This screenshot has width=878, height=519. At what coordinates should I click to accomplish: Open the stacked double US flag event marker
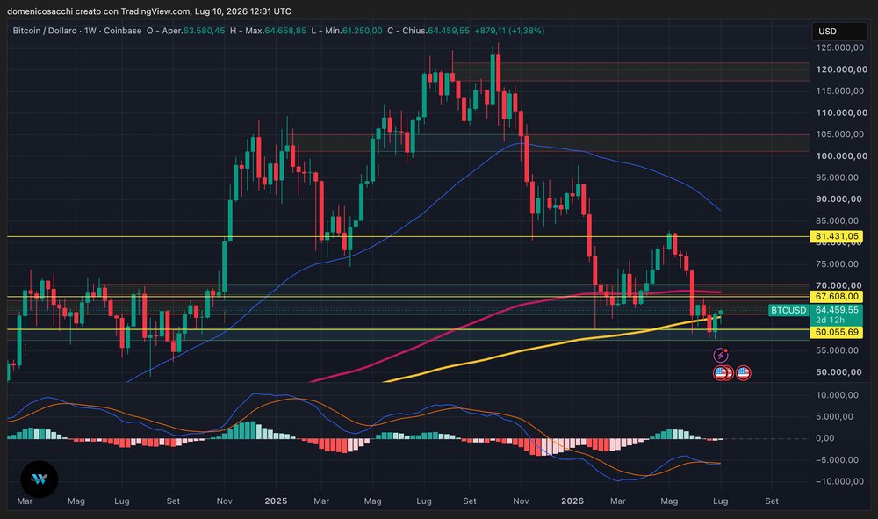pos(723,373)
